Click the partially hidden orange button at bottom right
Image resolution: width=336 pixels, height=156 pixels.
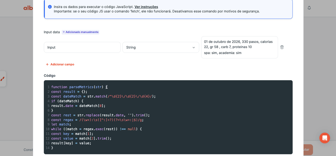[x=308, y=150]
